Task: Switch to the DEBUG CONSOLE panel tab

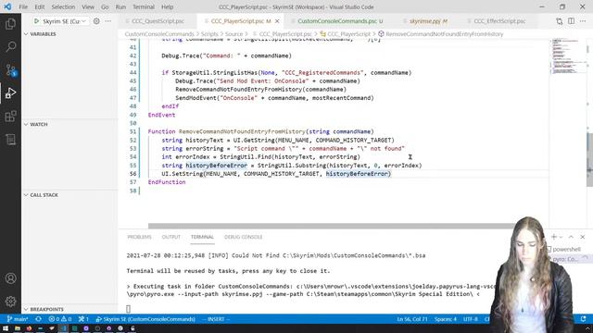Action: (x=243, y=237)
